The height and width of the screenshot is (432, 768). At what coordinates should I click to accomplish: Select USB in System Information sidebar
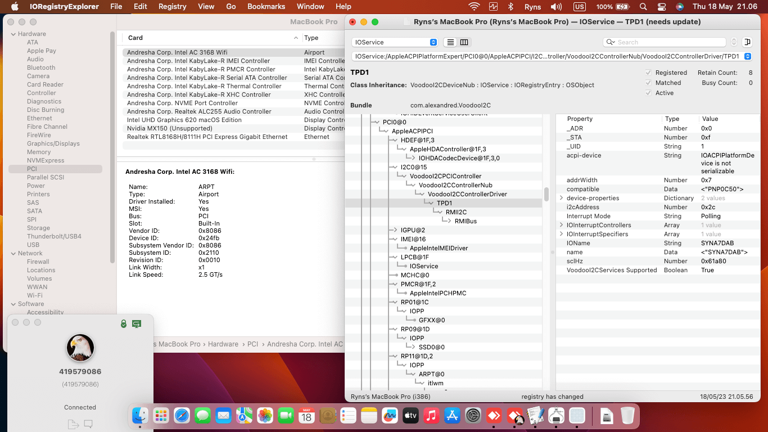(x=33, y=245)
